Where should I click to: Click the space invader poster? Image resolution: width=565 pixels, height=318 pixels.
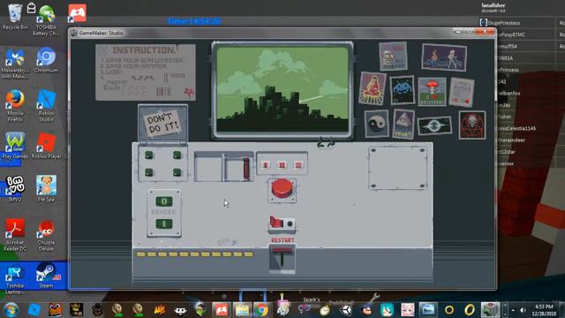coord(403,90)
